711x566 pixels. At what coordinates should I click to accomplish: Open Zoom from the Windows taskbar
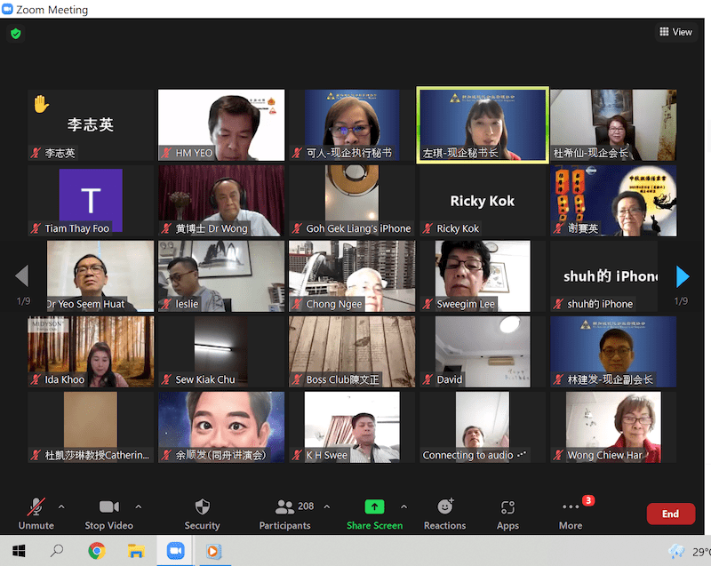[x=174, y=551]
